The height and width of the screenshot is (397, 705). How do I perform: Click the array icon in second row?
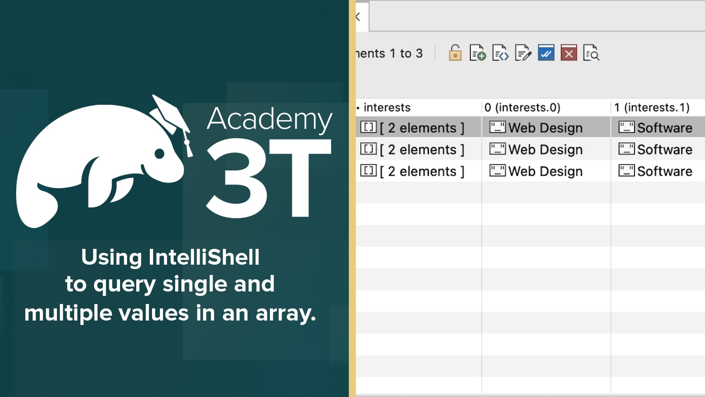tap(368, 149)
